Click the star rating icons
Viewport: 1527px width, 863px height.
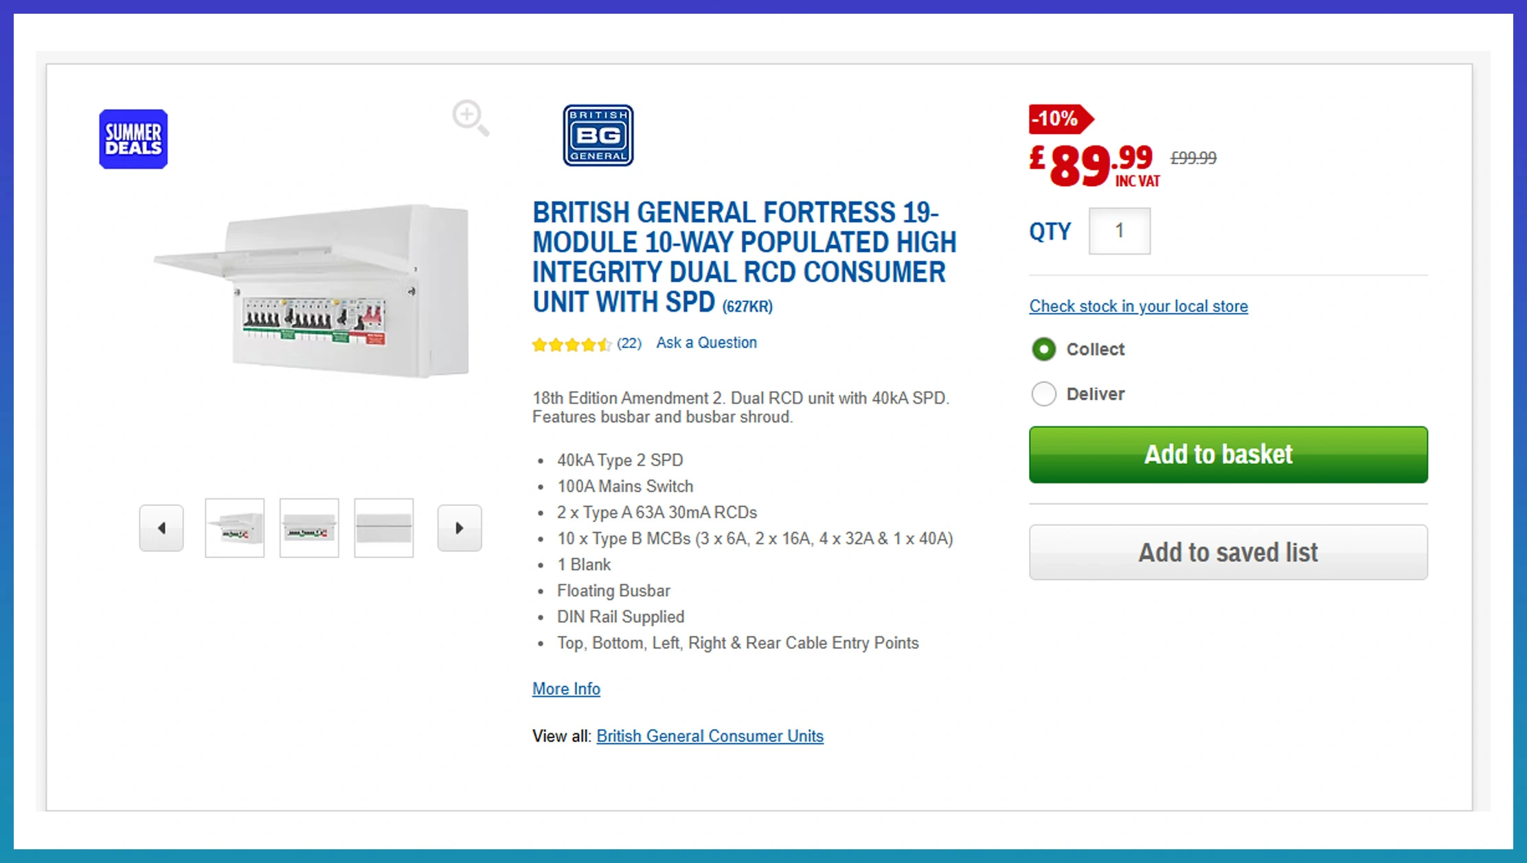[x=572, y=344]
